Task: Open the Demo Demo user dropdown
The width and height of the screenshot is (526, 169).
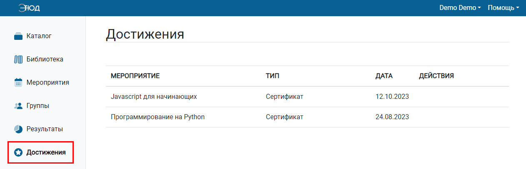Action: pyautogui.click(x=460, y=8)
